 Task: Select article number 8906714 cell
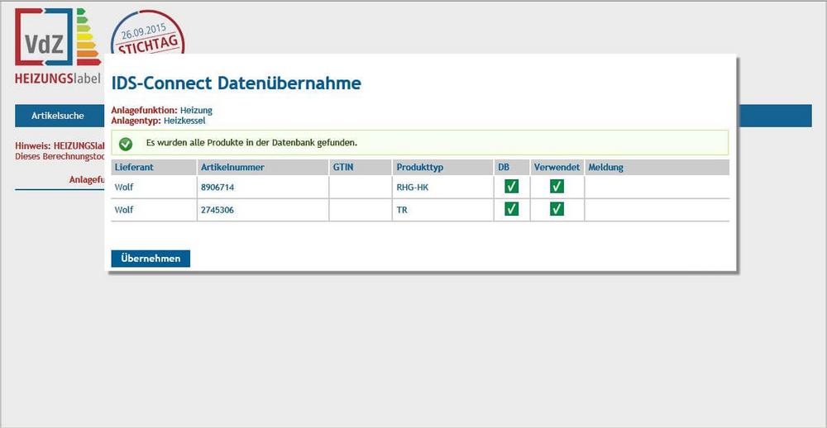pyautogui.click(x=218, y=188)
